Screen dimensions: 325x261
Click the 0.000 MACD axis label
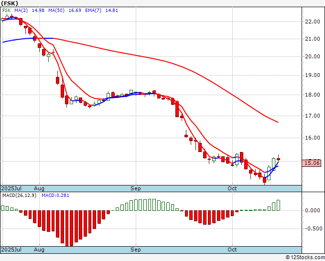pos(313,211)
